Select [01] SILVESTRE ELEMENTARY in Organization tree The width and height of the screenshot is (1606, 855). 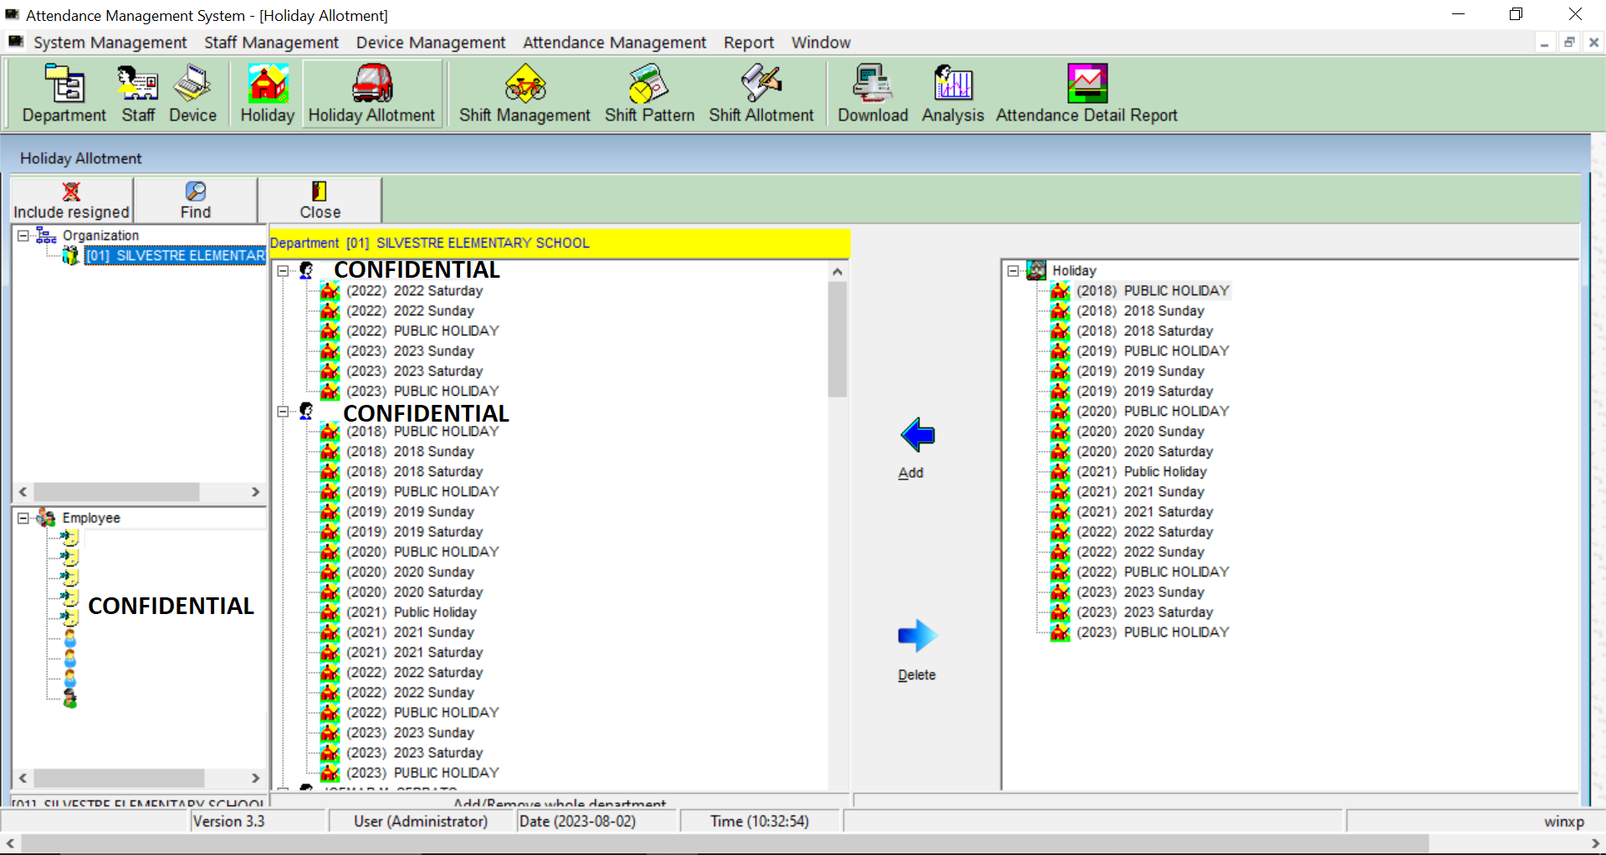coord(175,255)
